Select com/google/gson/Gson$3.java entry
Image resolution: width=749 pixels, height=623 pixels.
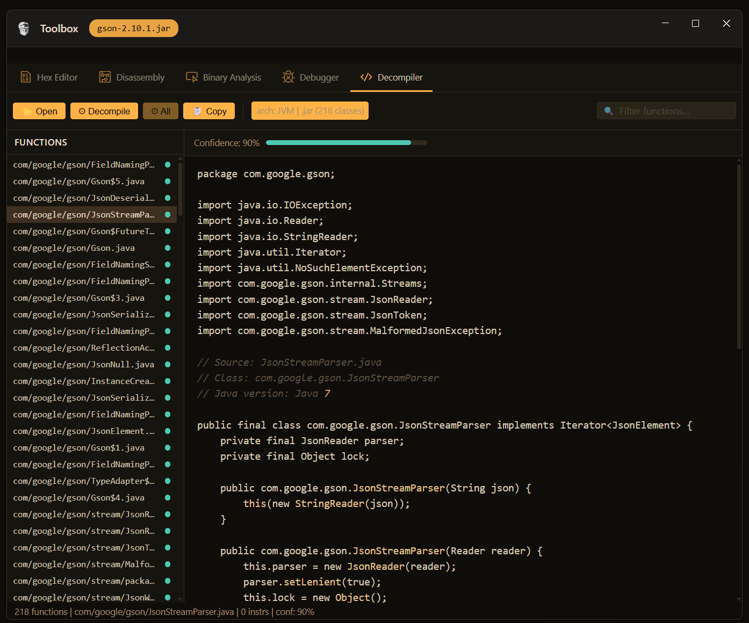click(92, 298)
